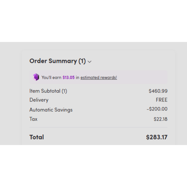Click the word in before estimated rewards
Screen dimensions: 187x187
point(78,77)
